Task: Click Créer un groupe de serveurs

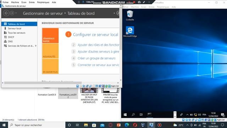Action: tap(96, 58)
